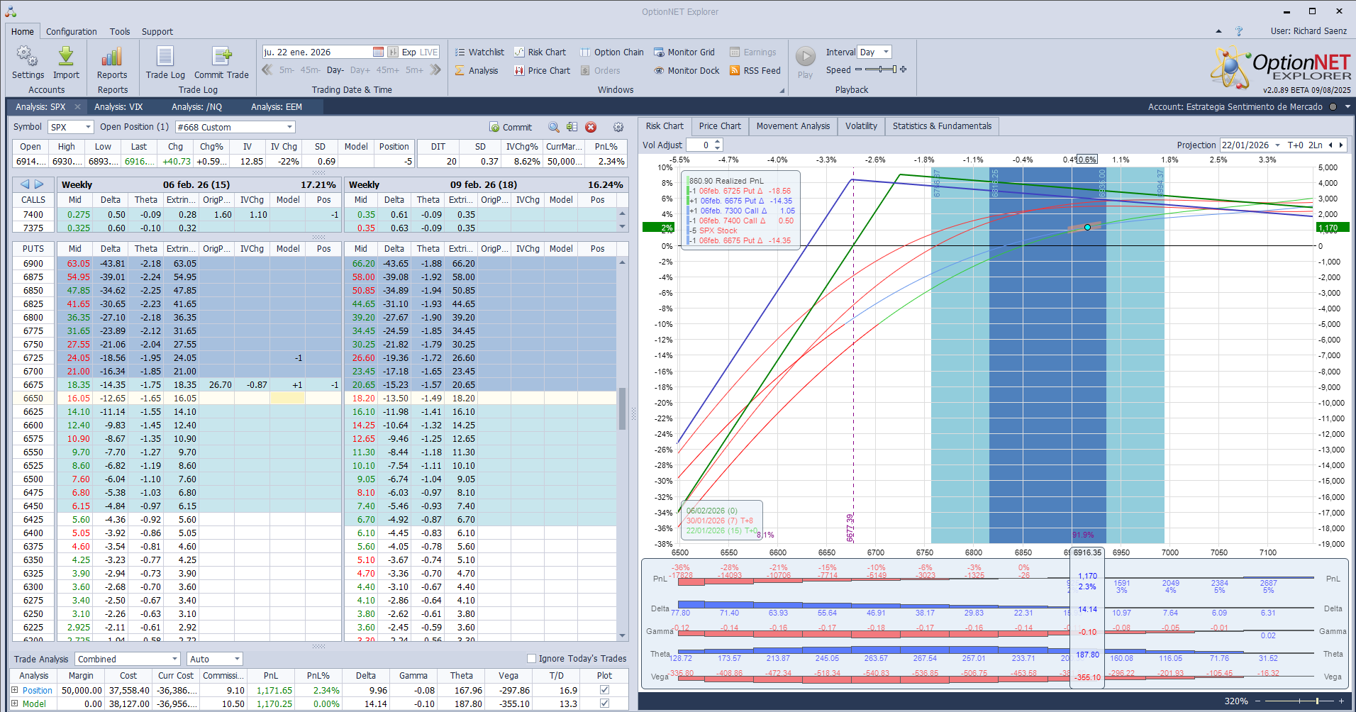Switch to the Volatility chart tab

point(861,126)
